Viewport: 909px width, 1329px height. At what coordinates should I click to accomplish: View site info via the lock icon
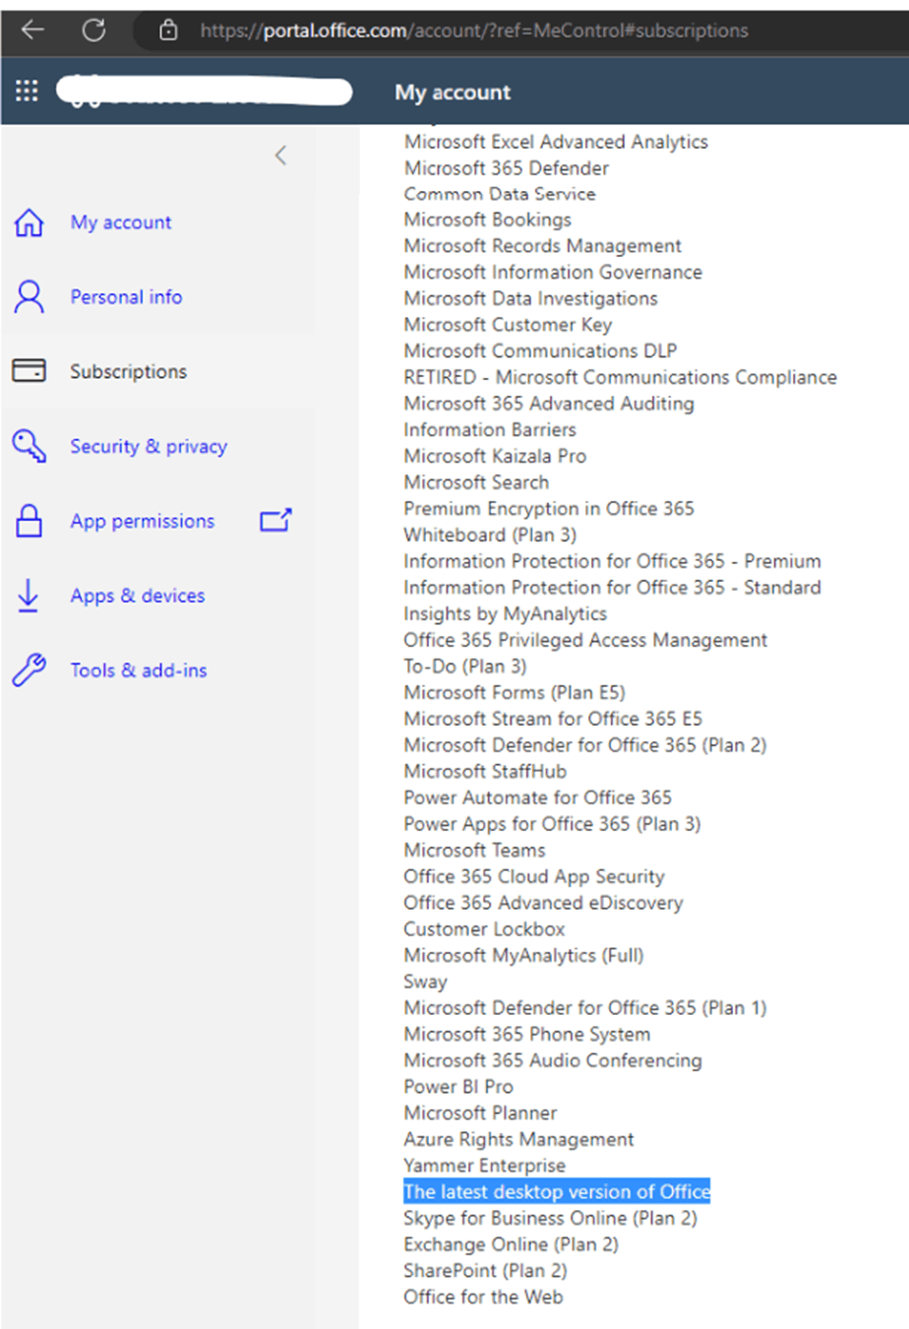(168, 31)
